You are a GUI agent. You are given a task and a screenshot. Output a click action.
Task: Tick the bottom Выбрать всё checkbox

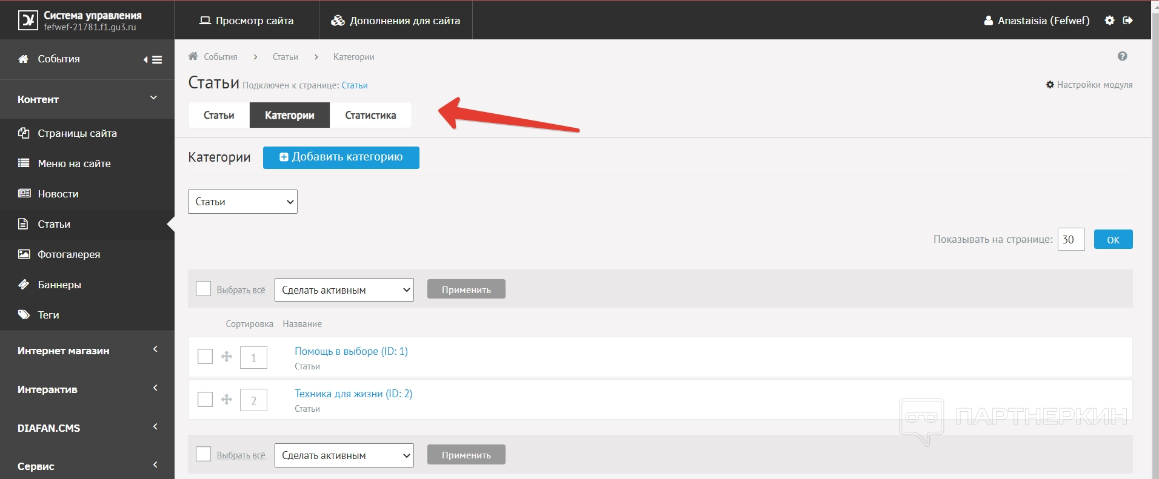(204, 454)
